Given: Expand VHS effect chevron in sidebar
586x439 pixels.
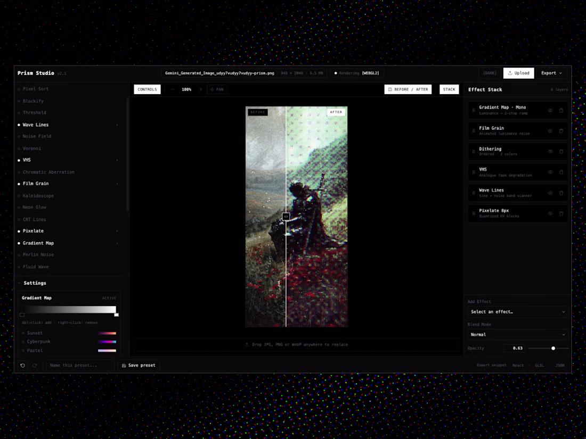Looking at the screenshot, I should [117, 160].
